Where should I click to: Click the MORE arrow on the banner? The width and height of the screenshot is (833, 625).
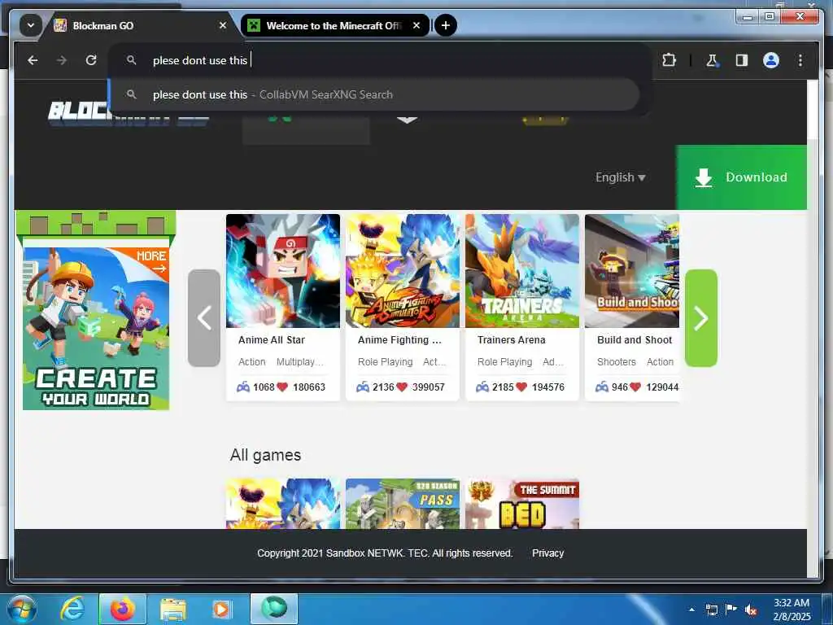[152, 261]
